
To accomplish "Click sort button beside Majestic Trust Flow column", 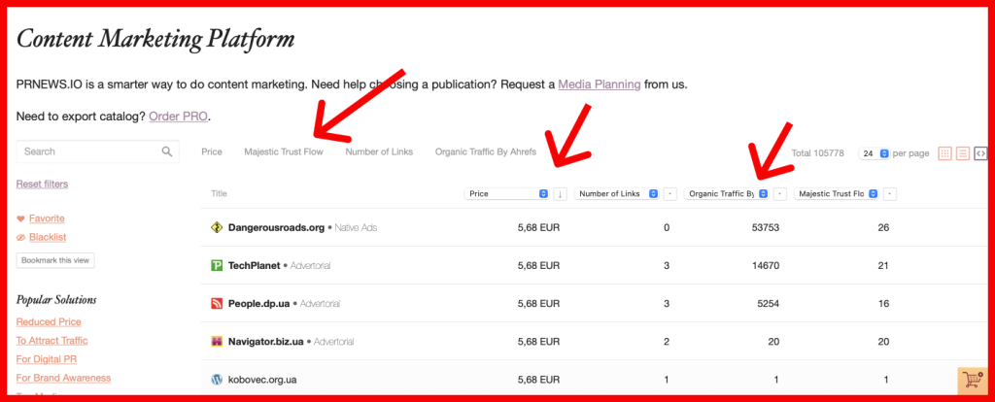I will [890, 194].
